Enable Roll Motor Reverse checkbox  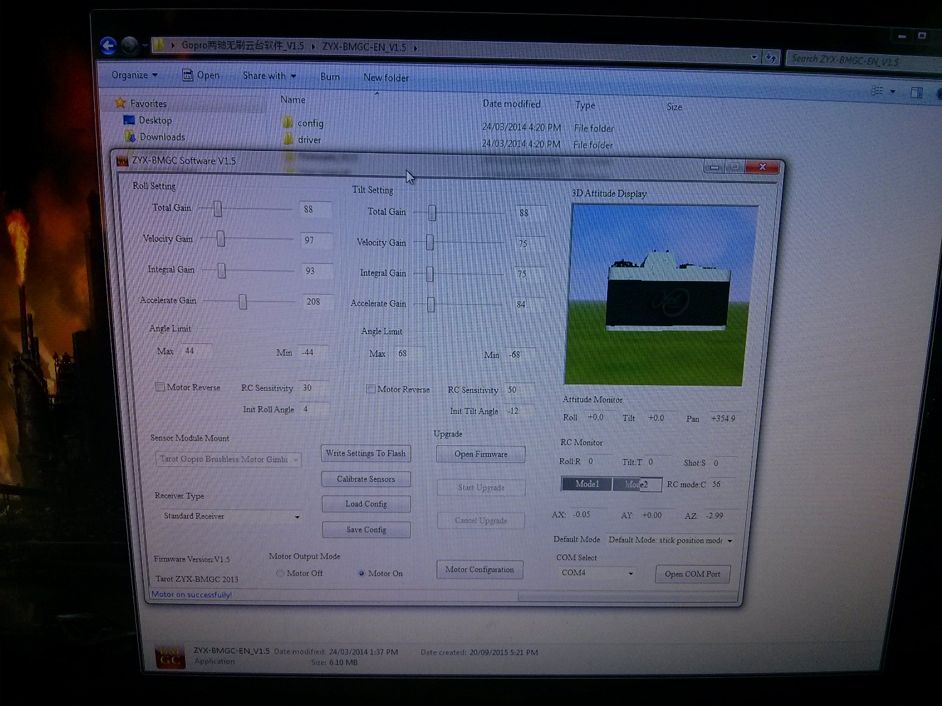(160, 387)
